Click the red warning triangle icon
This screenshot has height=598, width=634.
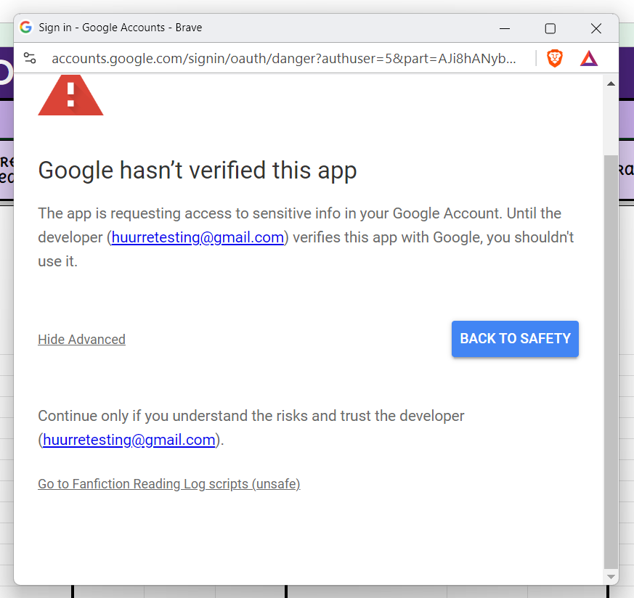click(x=70, y=95)
